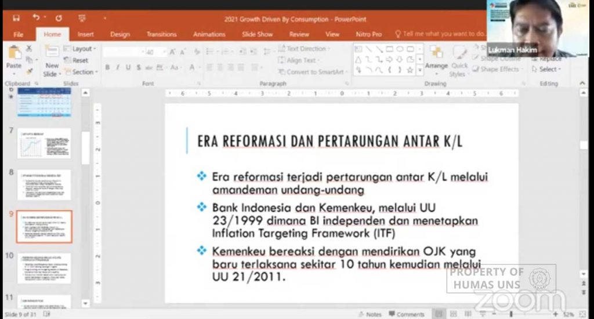This screenshot has height=319, width=594.
Task: Click Decrease Font Size icon
Action: click(x=183, y=52)
